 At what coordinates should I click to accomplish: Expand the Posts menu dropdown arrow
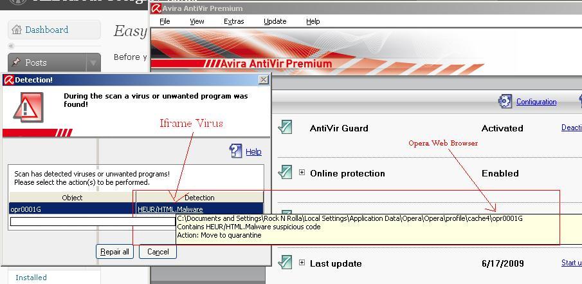[x=93, y=63]
